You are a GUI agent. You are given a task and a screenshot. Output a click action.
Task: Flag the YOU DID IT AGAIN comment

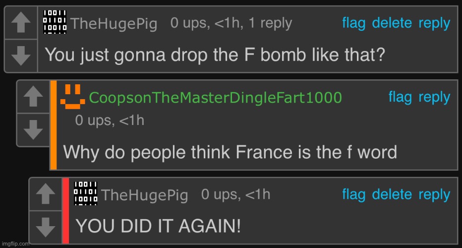coord(353,194)
